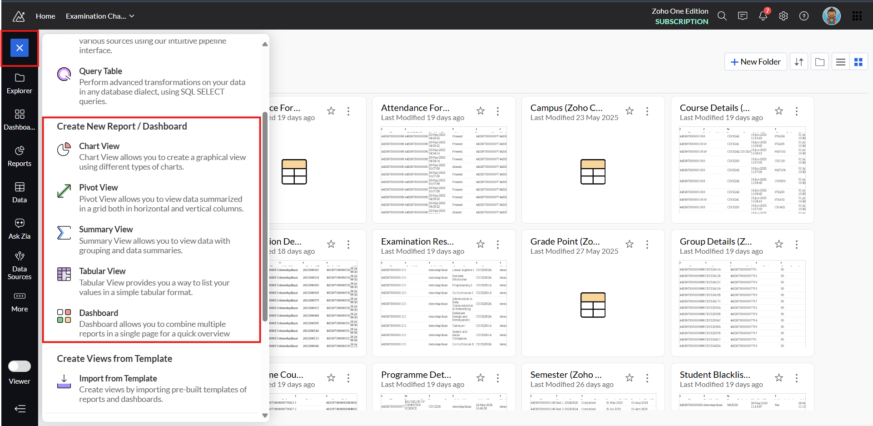This screenshot has height=426, width=873.
Task: Star the Semester (Zoho table
Action: pyautogui.click(x=630, y=378)
